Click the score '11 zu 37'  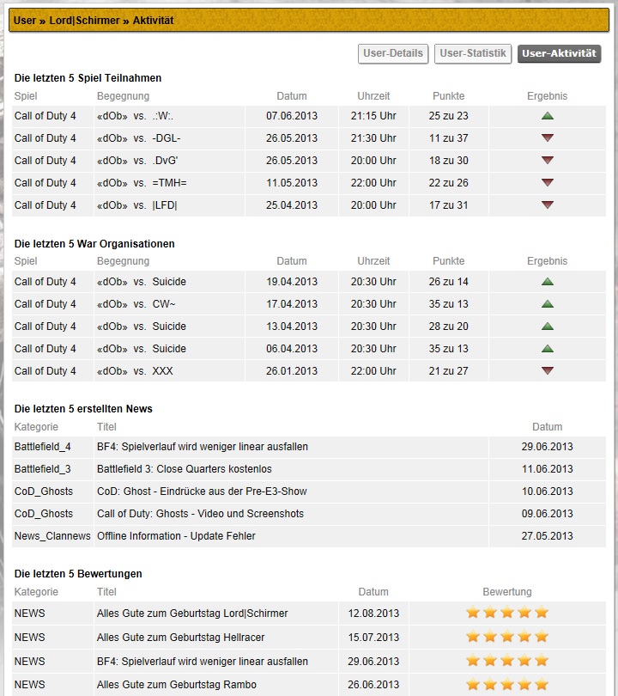pyautogui.click(x=448, y=138)
